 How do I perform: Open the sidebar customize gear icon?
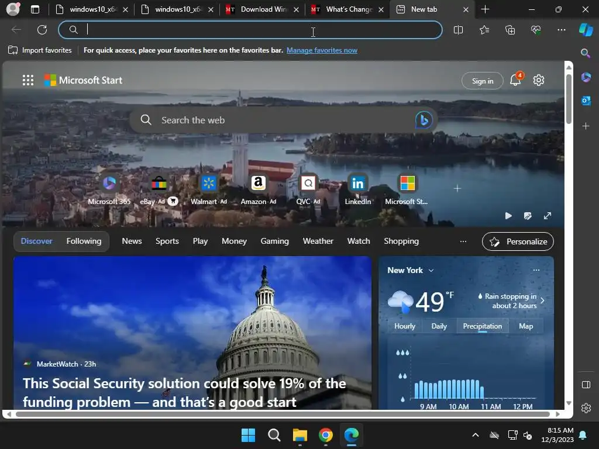[586, 408]
